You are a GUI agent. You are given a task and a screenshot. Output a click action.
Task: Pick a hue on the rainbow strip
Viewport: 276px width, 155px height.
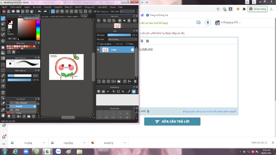(x=38, y=29)
